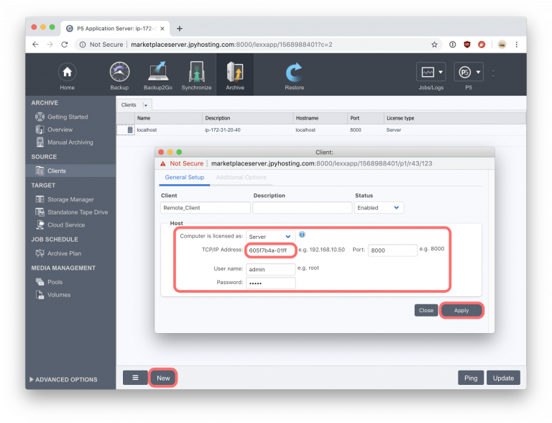This screenshot has height=423, width=552.
Task: Expand the Advanced Options section
Action: point(63,380)
